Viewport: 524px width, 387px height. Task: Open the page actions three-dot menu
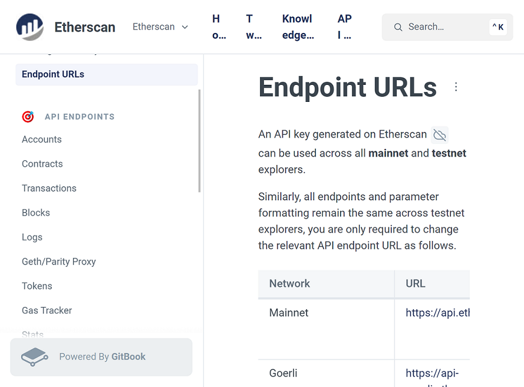(x=456, y=87)
